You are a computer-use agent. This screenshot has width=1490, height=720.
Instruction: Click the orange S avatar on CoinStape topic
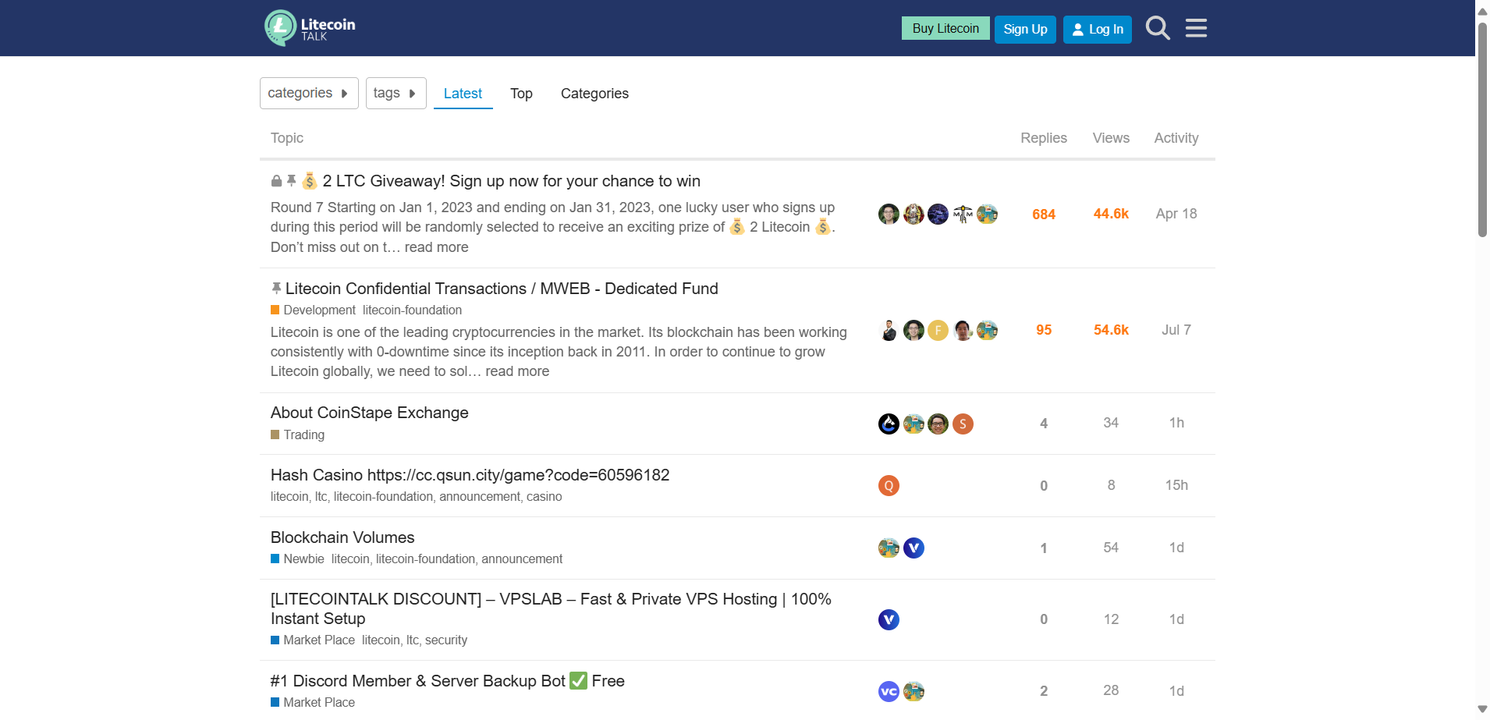click(x=963, y=424)
